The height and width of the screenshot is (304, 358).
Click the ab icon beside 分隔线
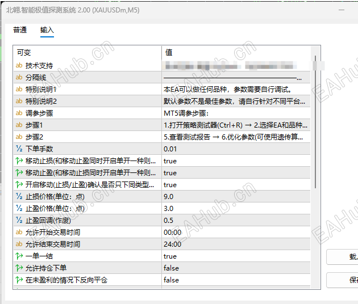pos(19,77)
